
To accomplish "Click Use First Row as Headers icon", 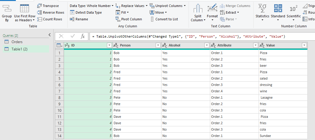I will [25, 8].
